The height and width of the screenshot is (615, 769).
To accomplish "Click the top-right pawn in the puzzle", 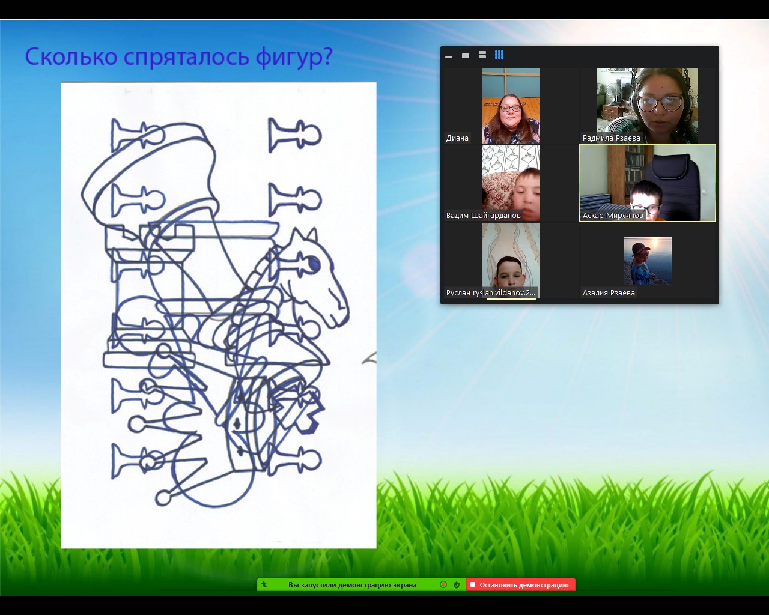I will 294,134.
